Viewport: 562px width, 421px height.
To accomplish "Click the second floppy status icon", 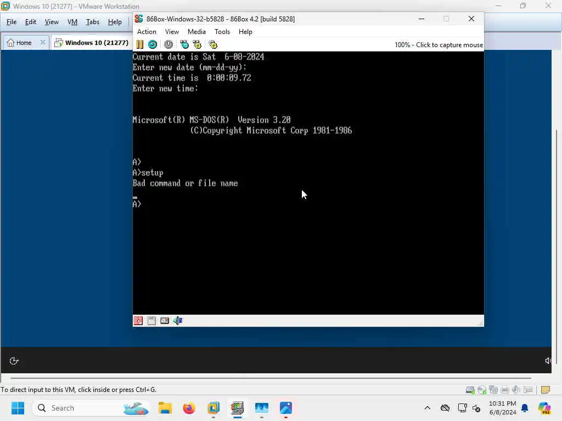I will 151,320.
